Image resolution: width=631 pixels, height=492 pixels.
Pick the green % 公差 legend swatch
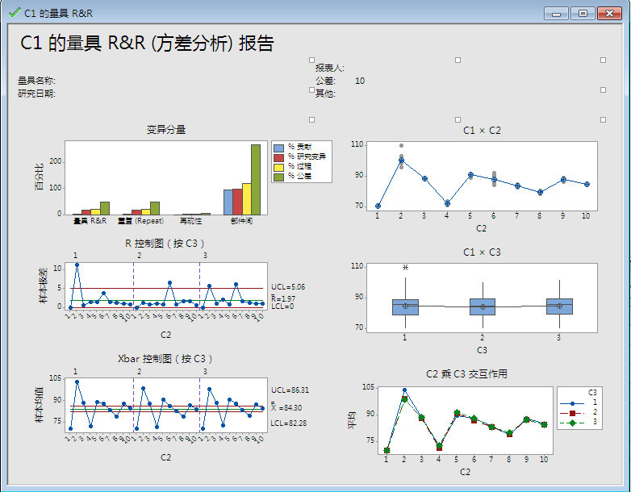tap(279, 177)
